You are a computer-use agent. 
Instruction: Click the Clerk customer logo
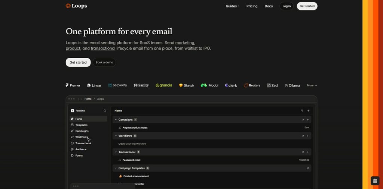coord(231,85)
